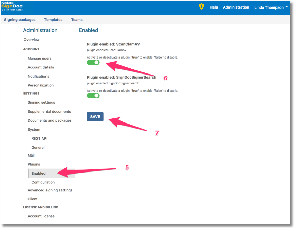Toggle the ScanClamAV plugin switch
The height and width of the screenshot is (229, 295).
pos(93,63)
